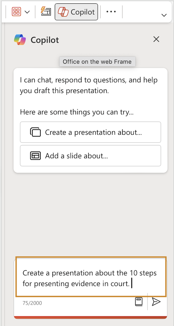Send the prompt with the arrow icon

(x=156, y=302)
